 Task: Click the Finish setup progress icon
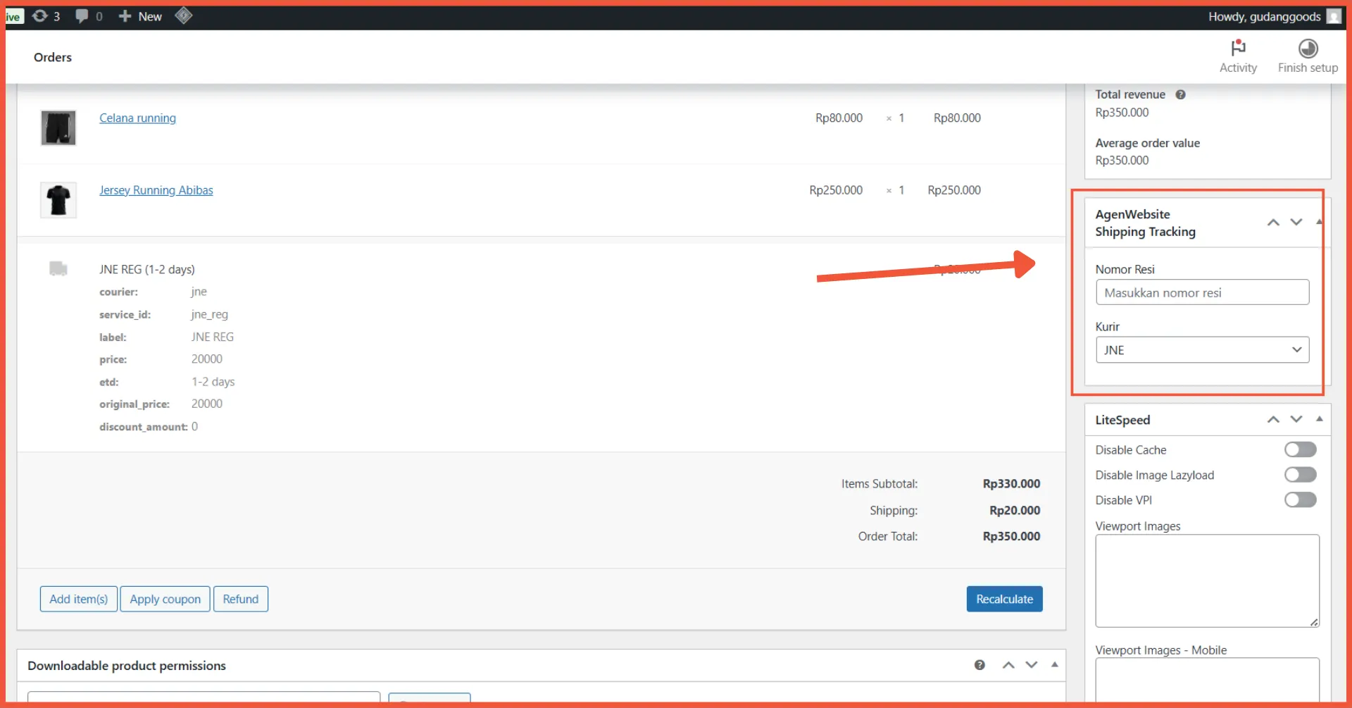click(x=1308, y=49)
